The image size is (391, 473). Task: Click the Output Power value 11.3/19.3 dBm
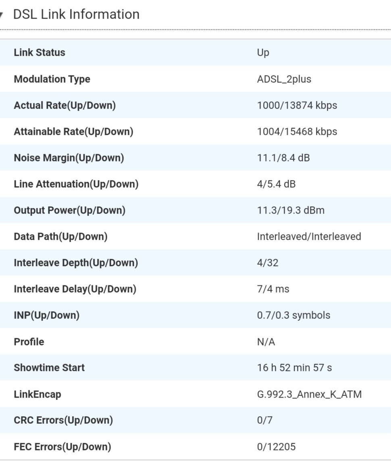pyautogui.click(x=291, y=210)
